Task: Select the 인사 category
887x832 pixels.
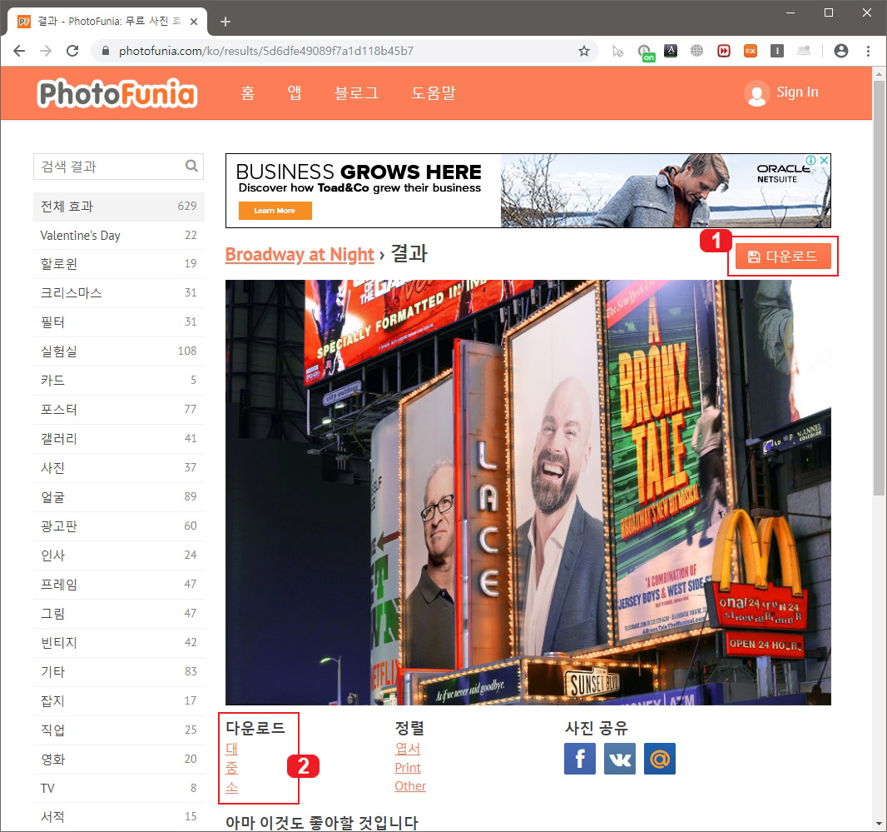Action: point(119,555)
